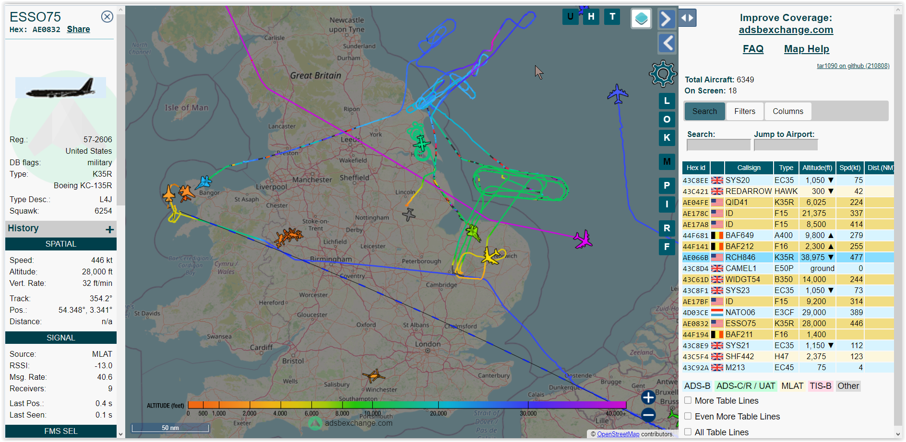The image size is (906, 442).
Task: Click the left chevron sidebar arrow
Action: pyautogui.click(x=667, y=43)
